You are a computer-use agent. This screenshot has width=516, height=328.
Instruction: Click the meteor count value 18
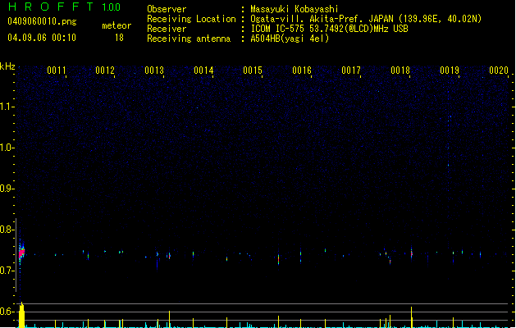tap(119, 38)
